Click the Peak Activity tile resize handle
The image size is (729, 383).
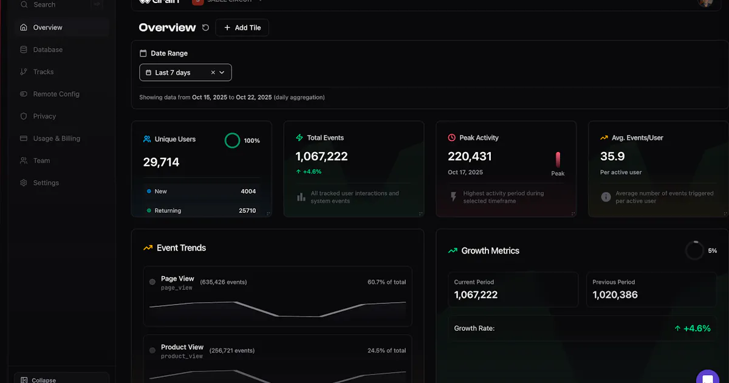click(573, 213)
